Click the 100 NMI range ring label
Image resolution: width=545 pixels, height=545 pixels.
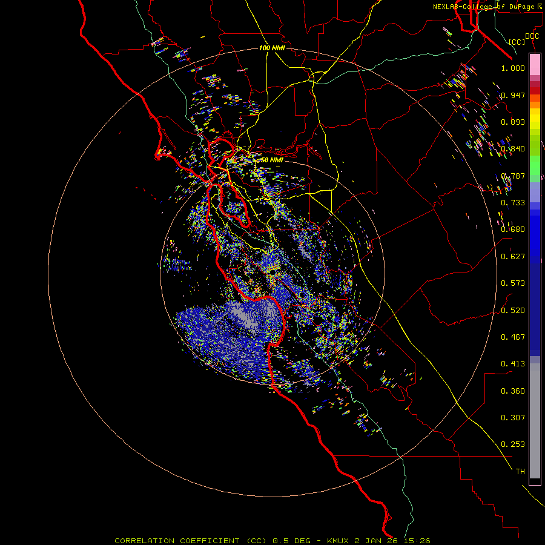pos(272,48)
